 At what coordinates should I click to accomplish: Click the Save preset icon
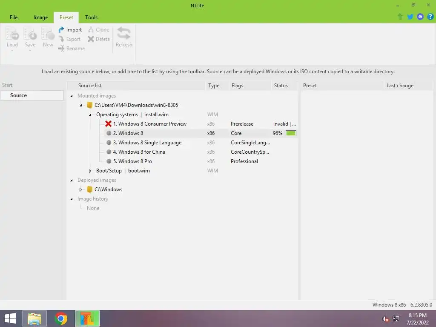(x=30, y=34)
